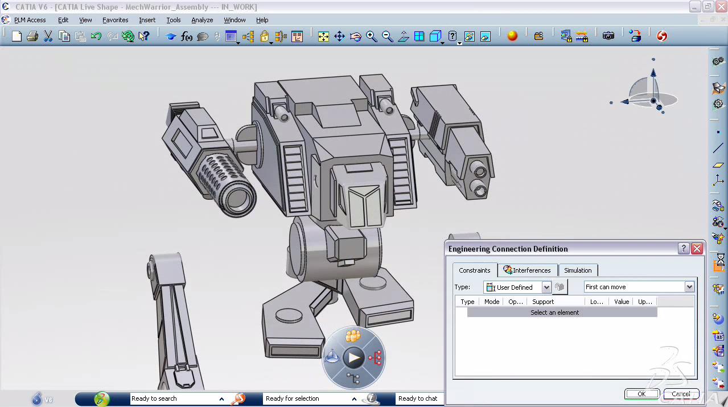Open the design table dropdown arrow
728x407 pixels.
coord(238,43)
